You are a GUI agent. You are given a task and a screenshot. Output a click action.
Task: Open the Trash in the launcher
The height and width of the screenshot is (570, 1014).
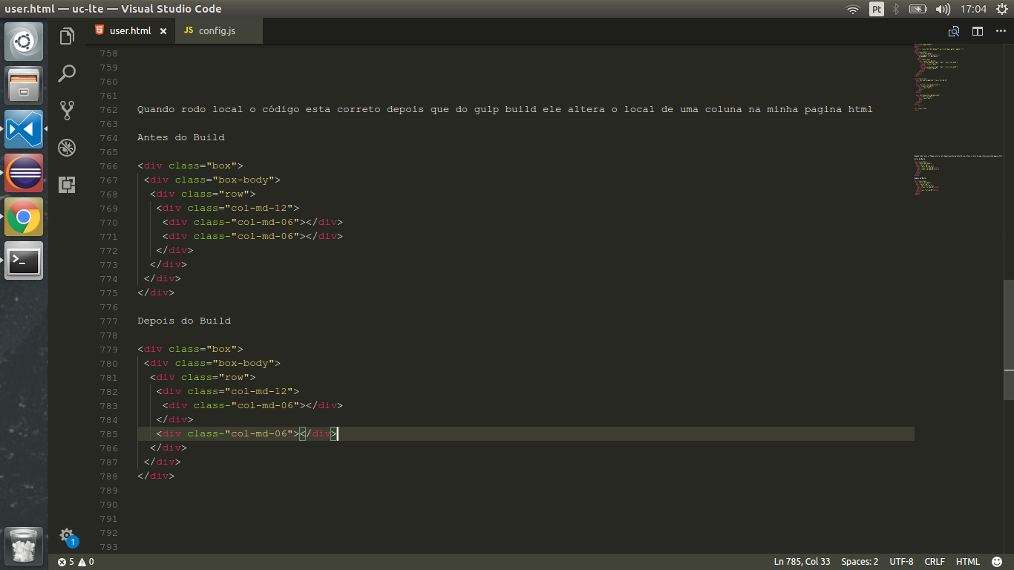click(x=24, y=546)
